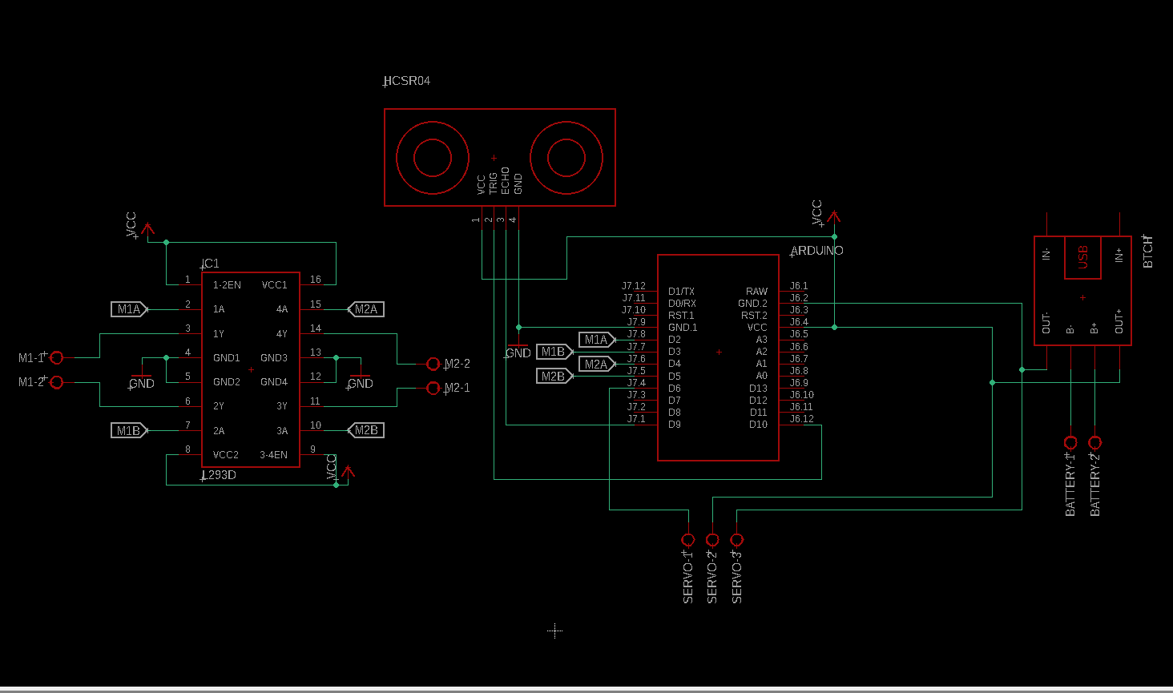Select the L293D value label

click(x=219, y=475)
